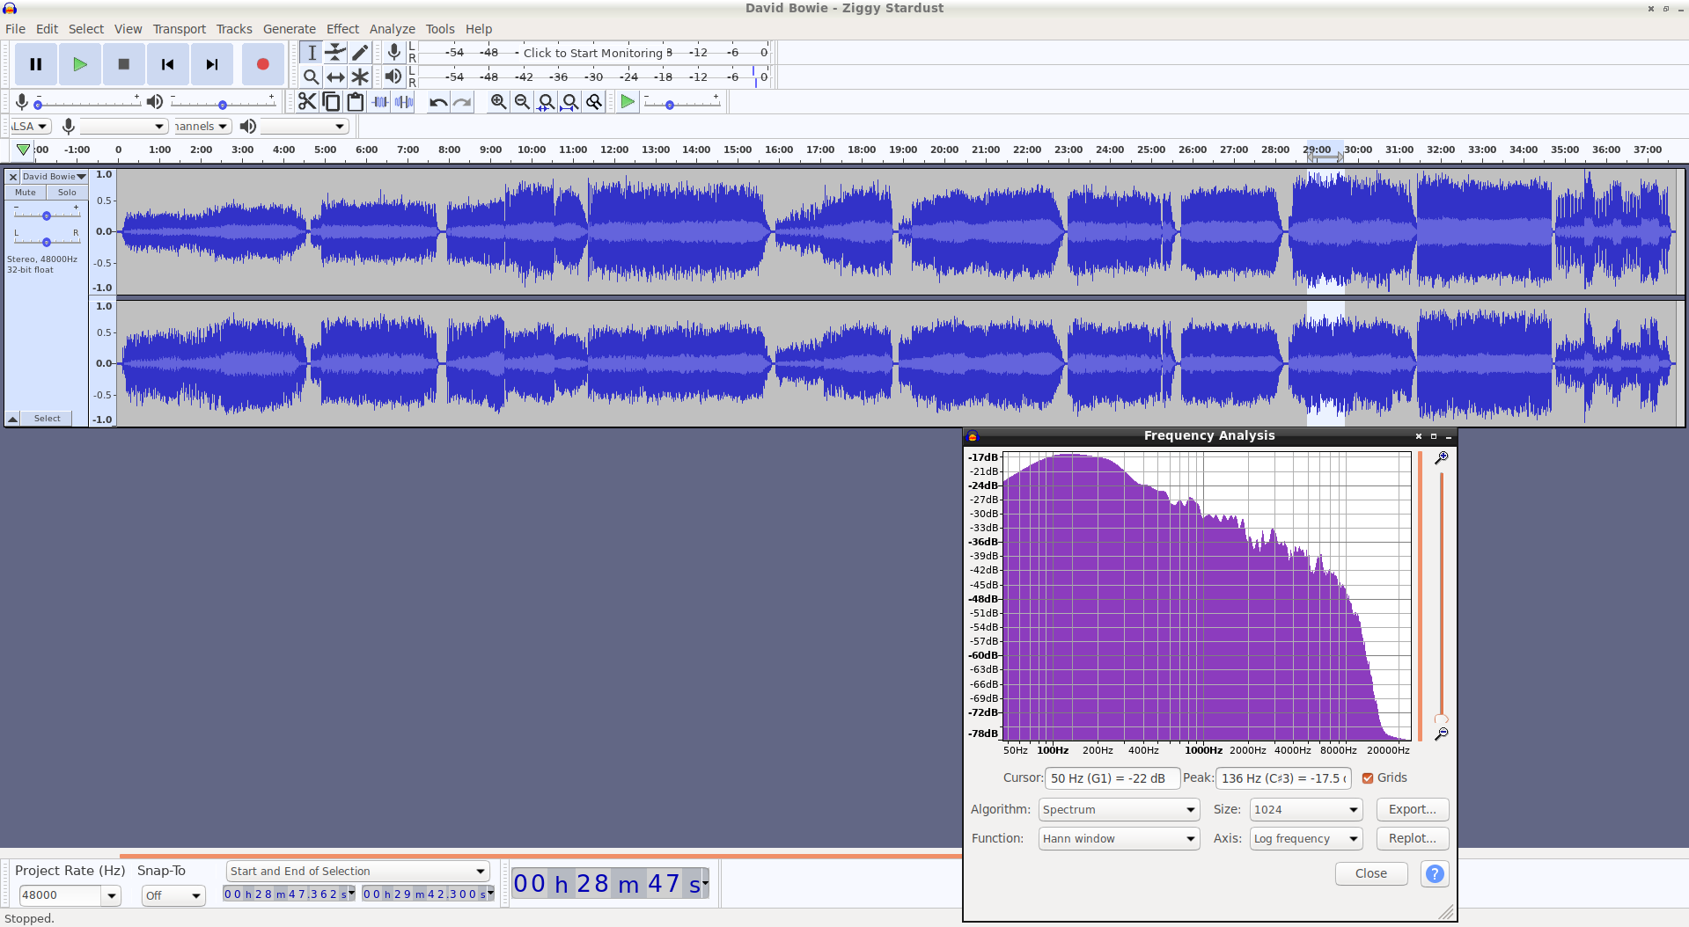Zoom out on the frequency plot vertically
This screenshot has width=1689, height=927.
(1441, 734)
